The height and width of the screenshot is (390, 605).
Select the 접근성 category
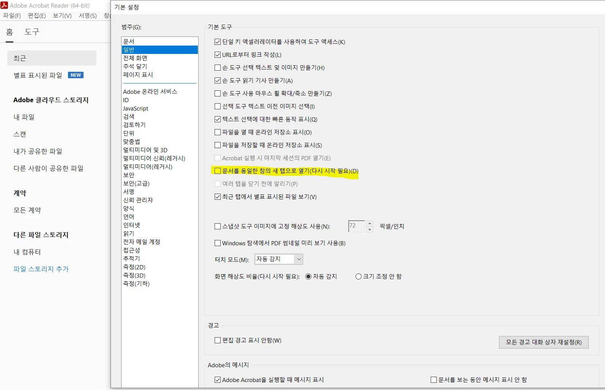coord(160,250)
